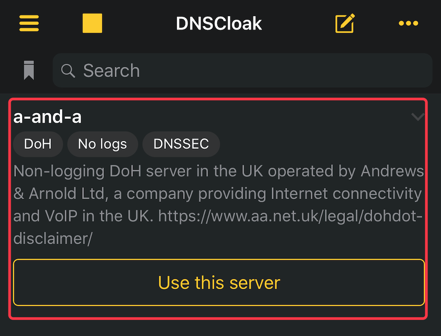
Task: Click Use this server button
Action: [x=219, y=283]
